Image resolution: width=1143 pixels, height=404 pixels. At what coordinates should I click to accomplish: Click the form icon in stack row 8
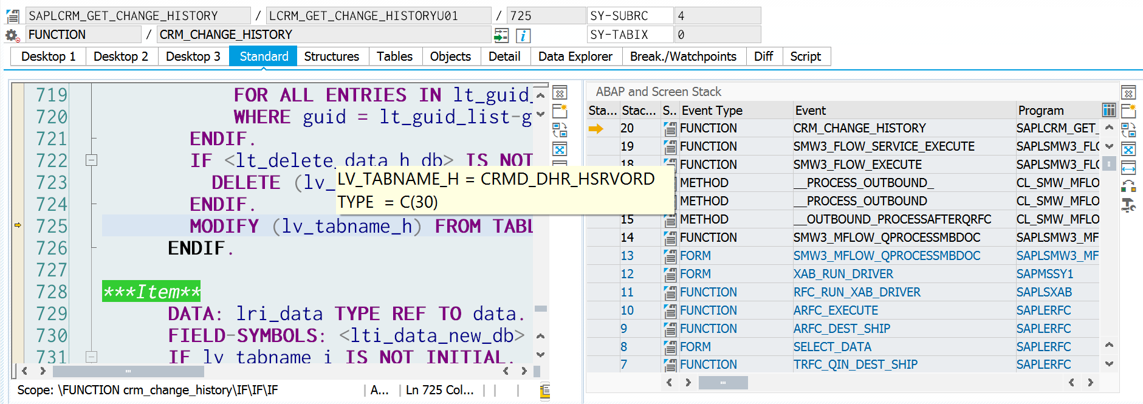pos(670,347)
